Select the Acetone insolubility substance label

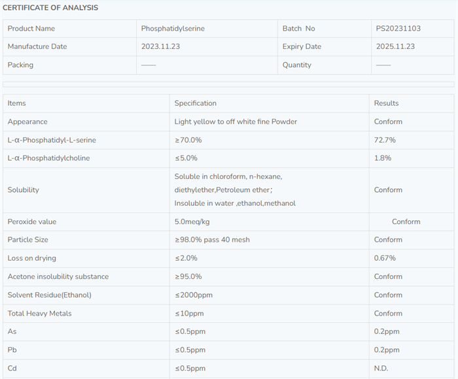(x=58, y=276)
